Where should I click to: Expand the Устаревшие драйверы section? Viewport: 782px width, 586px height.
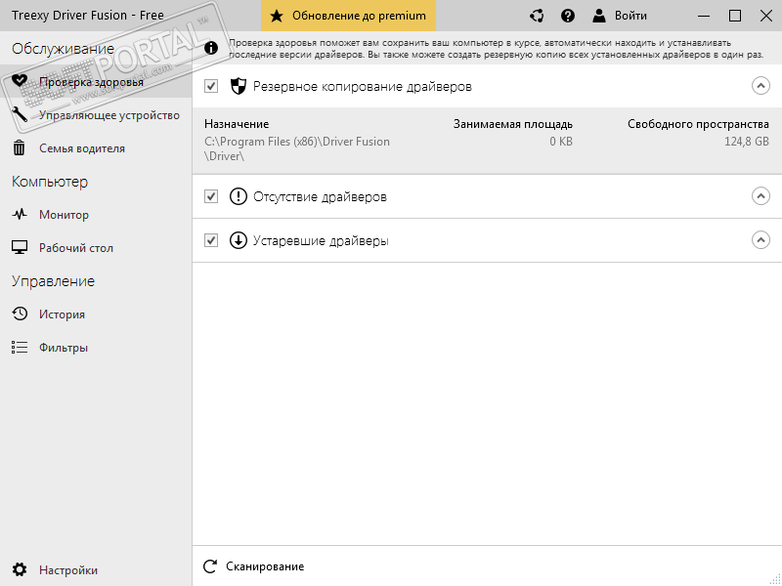point(760,240)
